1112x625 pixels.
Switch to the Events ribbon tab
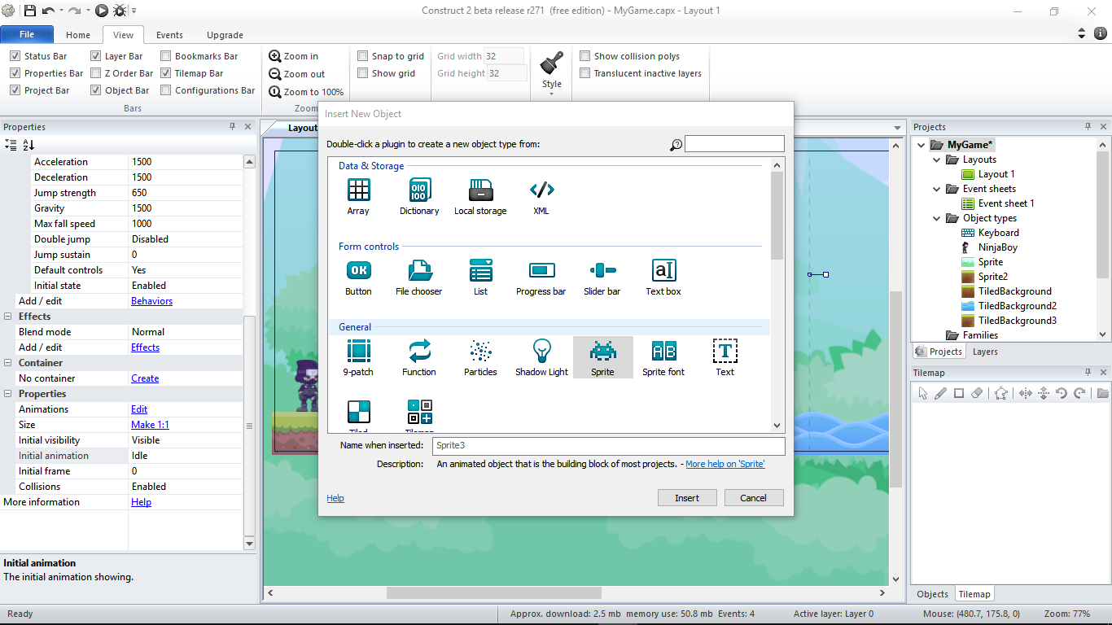169,35
